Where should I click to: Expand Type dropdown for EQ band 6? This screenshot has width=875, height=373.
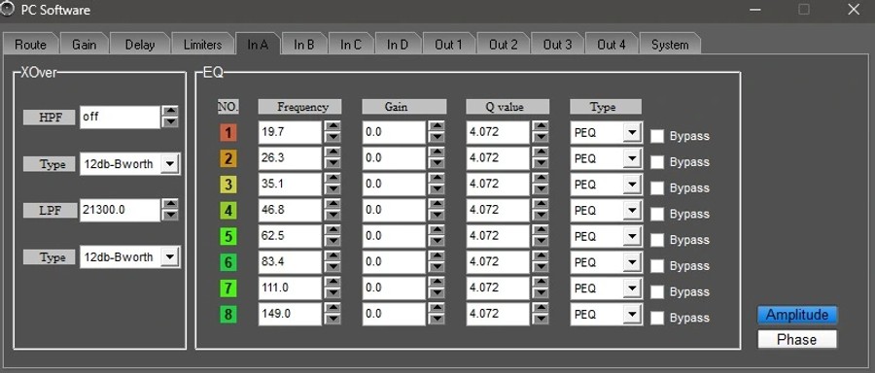coord(632,262)
